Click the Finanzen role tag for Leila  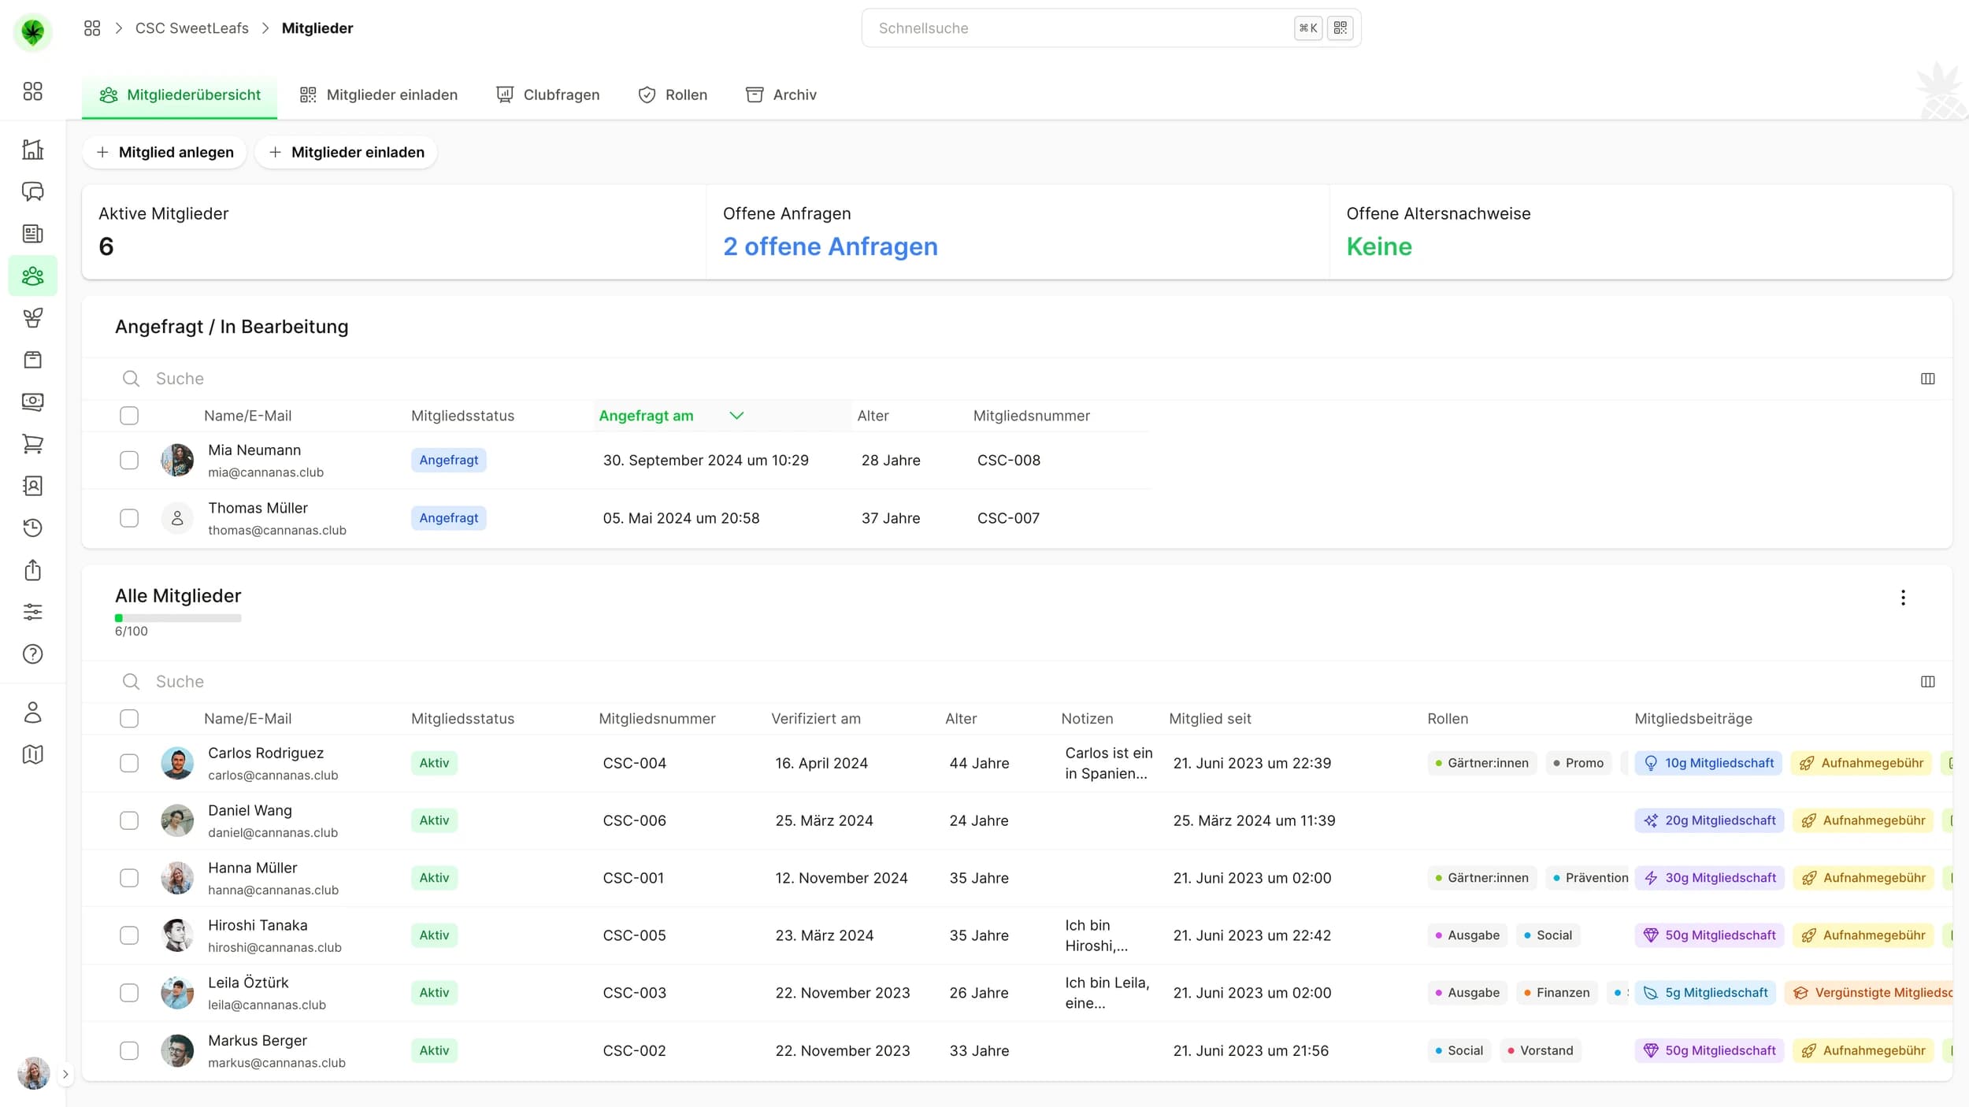[1556, 993]
